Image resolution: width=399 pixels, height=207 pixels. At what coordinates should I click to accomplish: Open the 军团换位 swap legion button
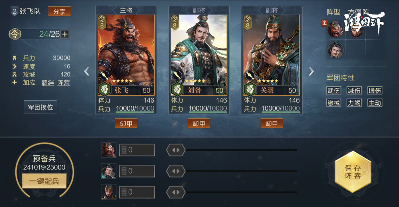pos(40,107)
